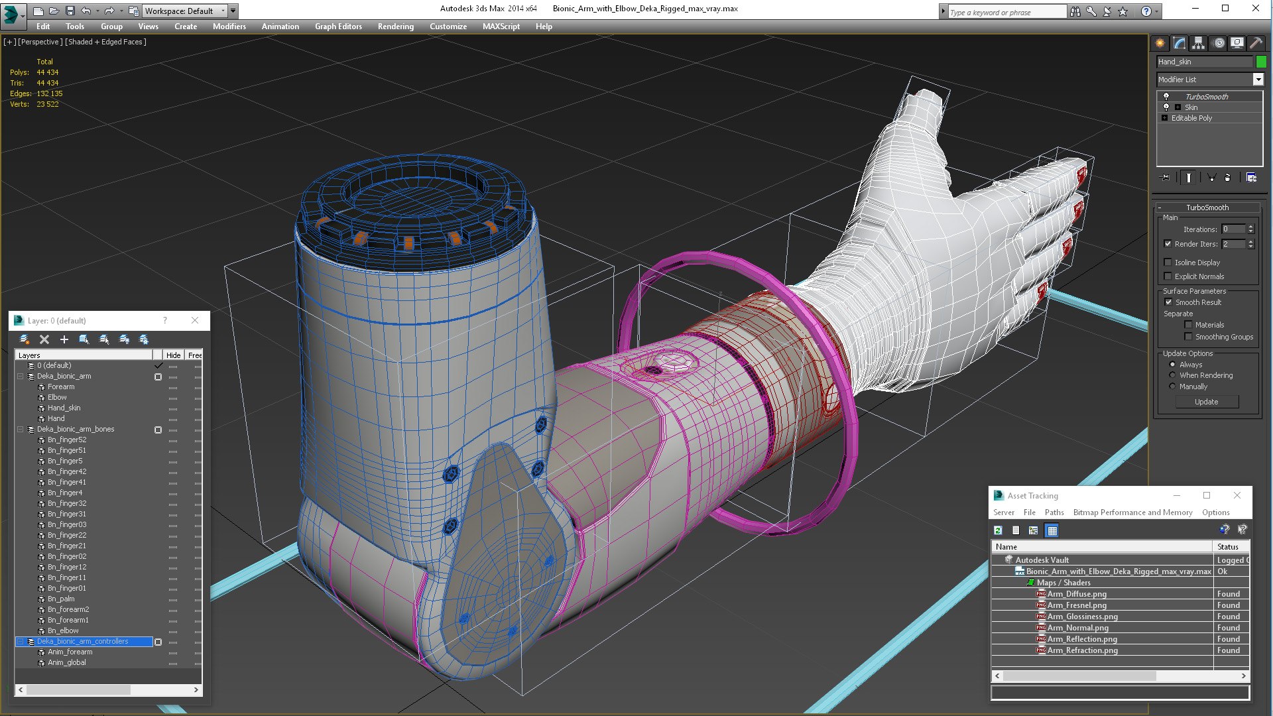The width and height of the screenshot is (1273, 716).
Task: Open the Hierarchy command panel tab
Action: (x=1198, y=43)
